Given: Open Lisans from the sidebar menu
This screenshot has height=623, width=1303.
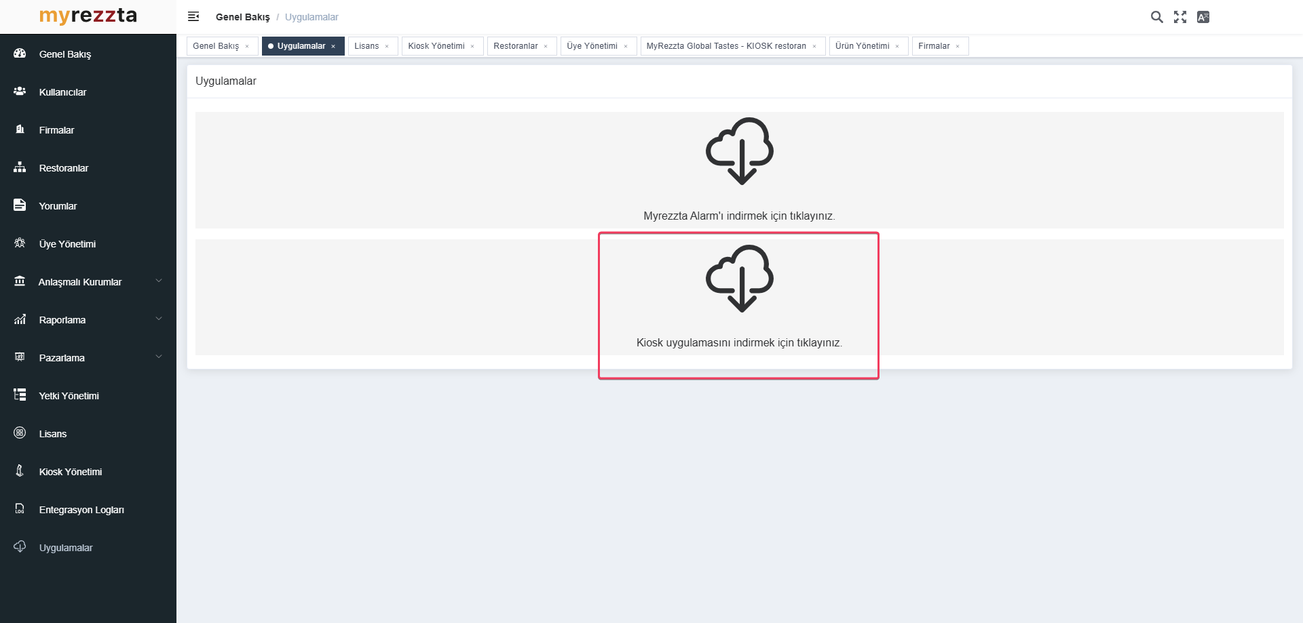Looking at the screenshot, I should point(88,433).
